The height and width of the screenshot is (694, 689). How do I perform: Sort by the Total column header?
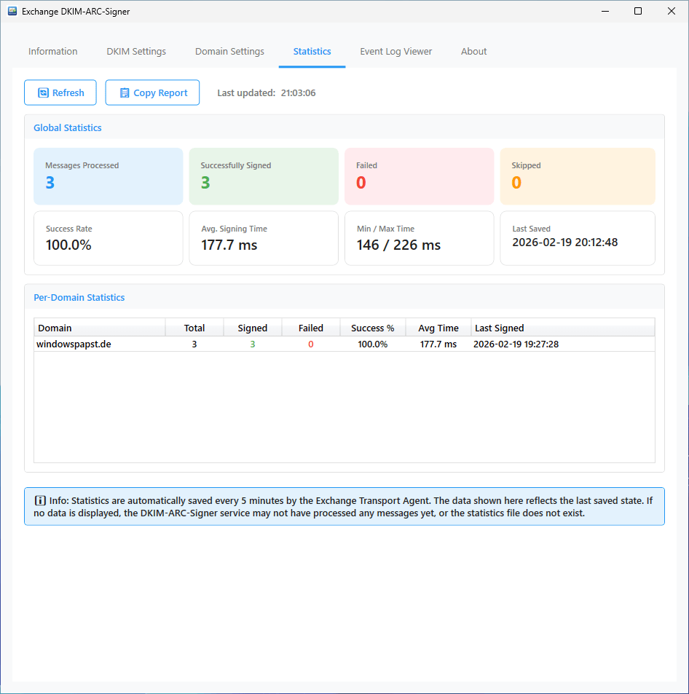(x=194, y=328)
